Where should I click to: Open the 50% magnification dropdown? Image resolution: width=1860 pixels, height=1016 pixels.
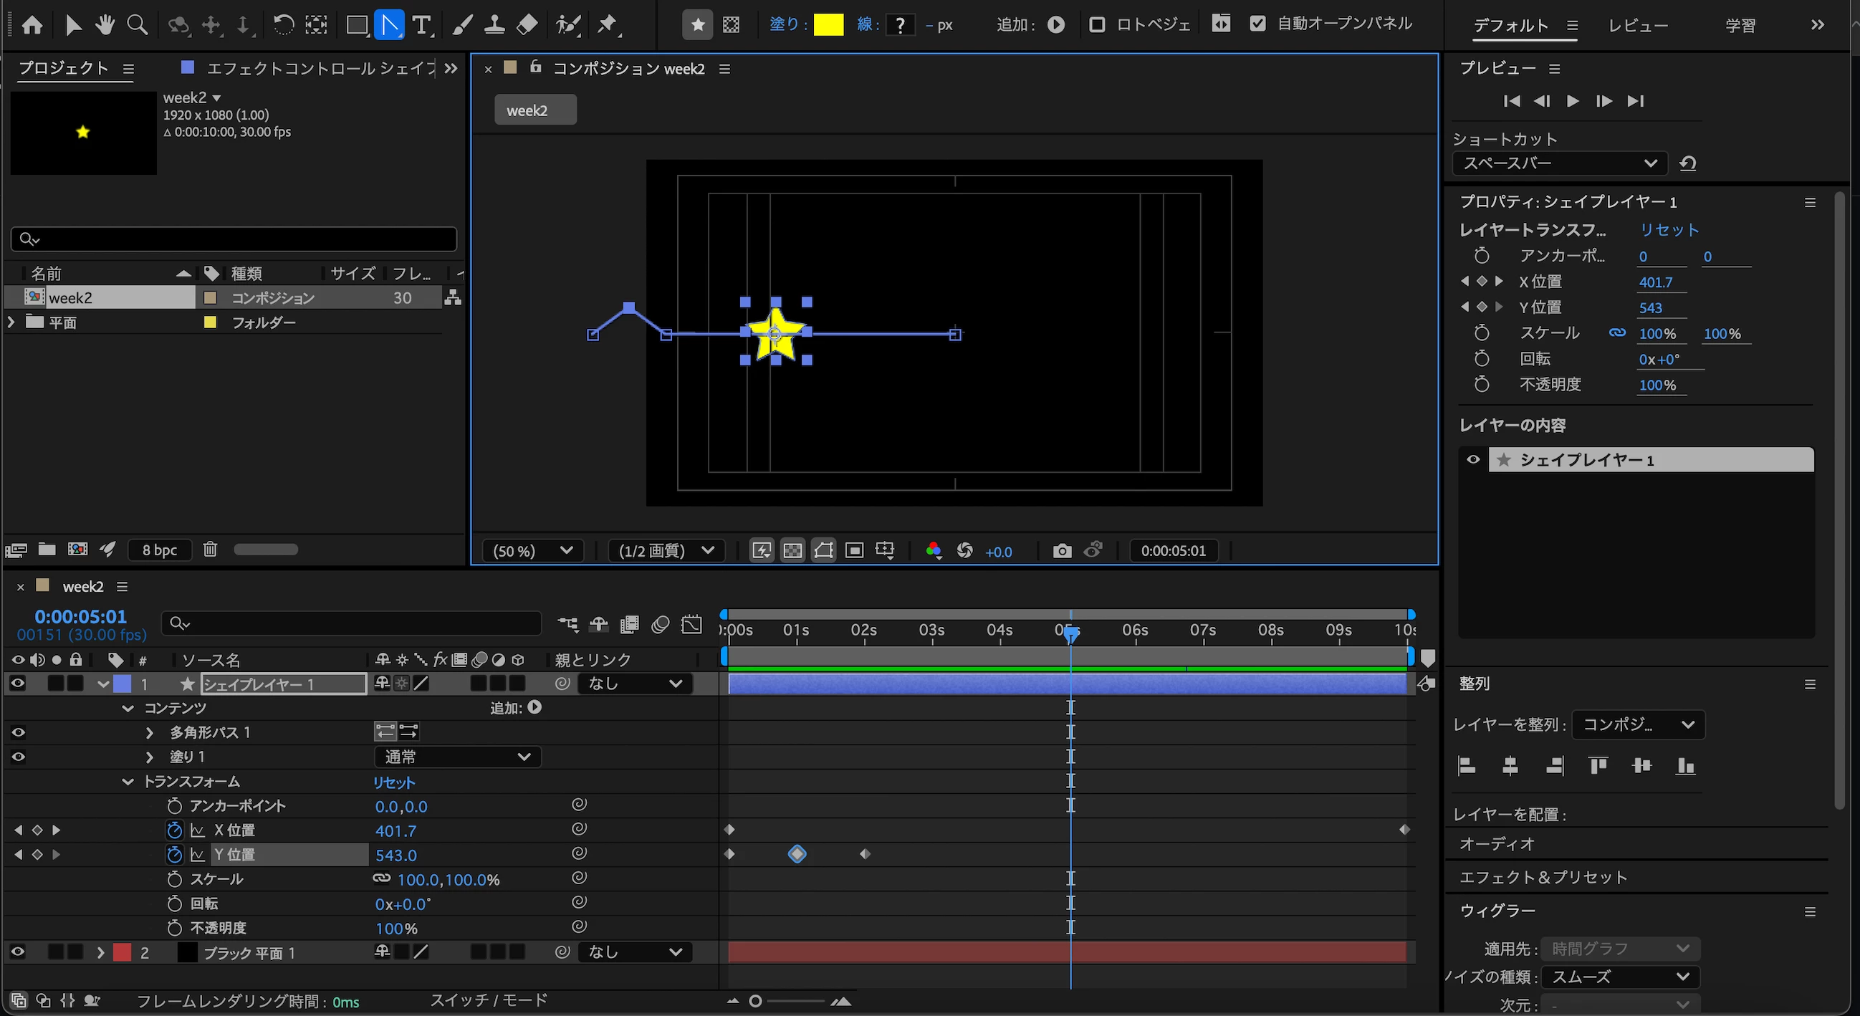point(533,551)
